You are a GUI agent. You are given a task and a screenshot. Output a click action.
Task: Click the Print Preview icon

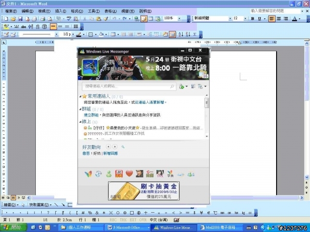tap(50, 19)
